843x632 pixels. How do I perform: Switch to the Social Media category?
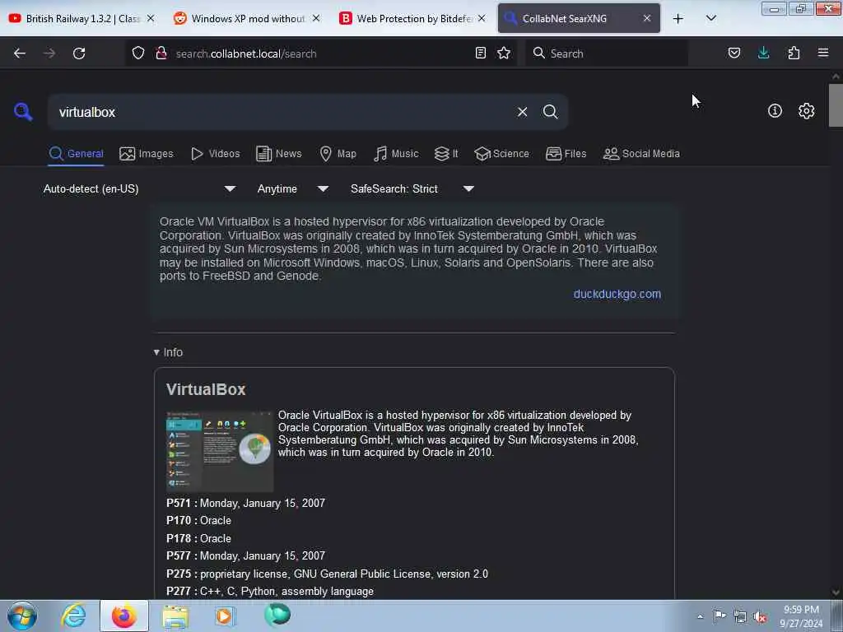(x=641, y=154)
